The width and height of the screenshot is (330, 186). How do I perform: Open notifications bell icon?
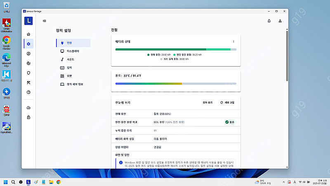(x=269, y=21)
